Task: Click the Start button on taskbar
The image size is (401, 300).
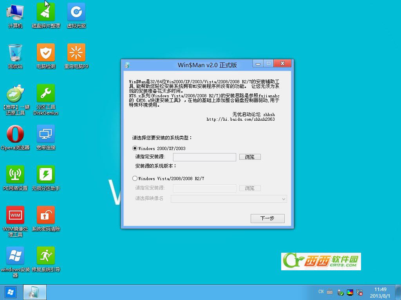Action: coord(11,292)
